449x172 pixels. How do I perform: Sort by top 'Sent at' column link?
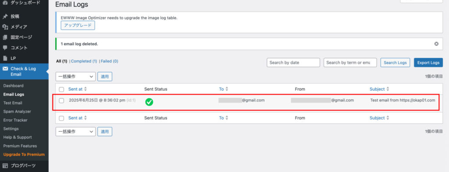[x=75, y=89]
